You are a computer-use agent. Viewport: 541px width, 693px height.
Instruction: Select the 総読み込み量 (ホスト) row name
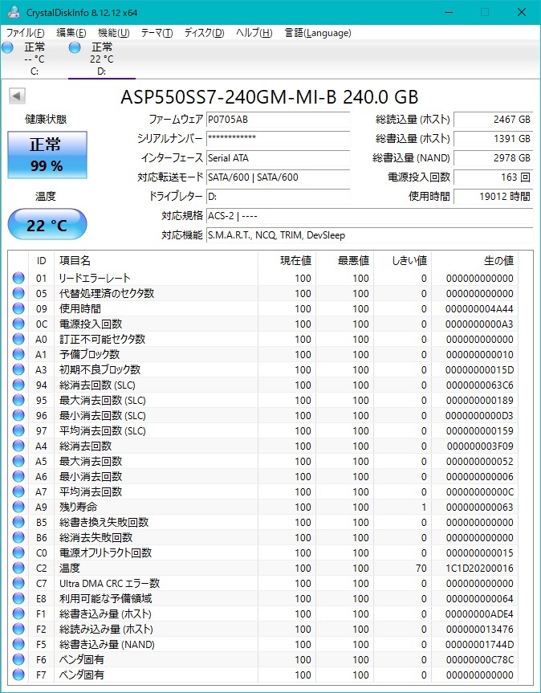tap(106, 629)
